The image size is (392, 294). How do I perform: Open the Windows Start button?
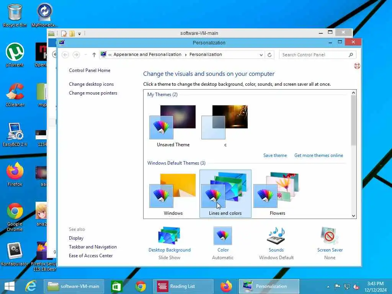(10, 286)
